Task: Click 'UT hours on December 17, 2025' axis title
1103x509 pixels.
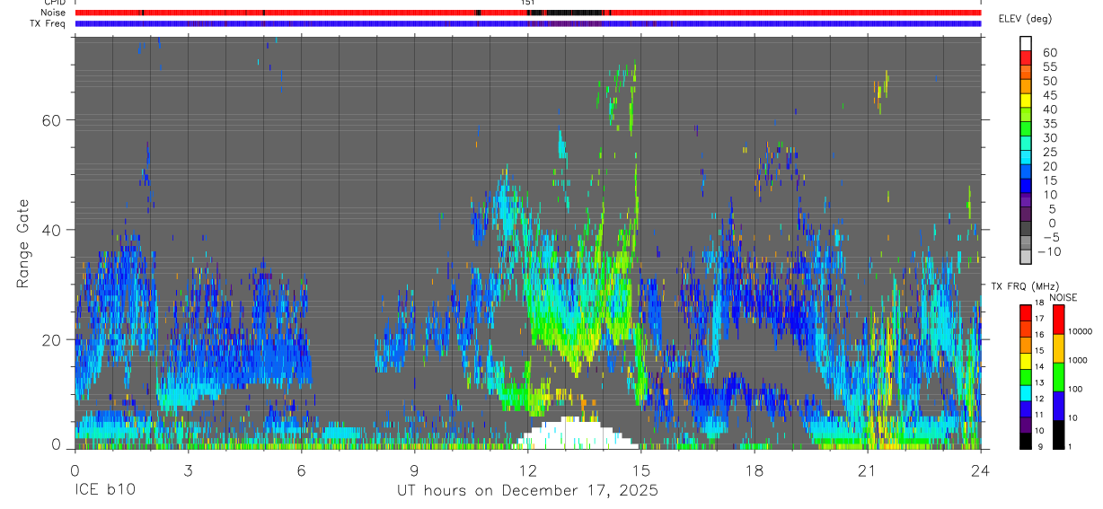Action: (x=527, y=491)
